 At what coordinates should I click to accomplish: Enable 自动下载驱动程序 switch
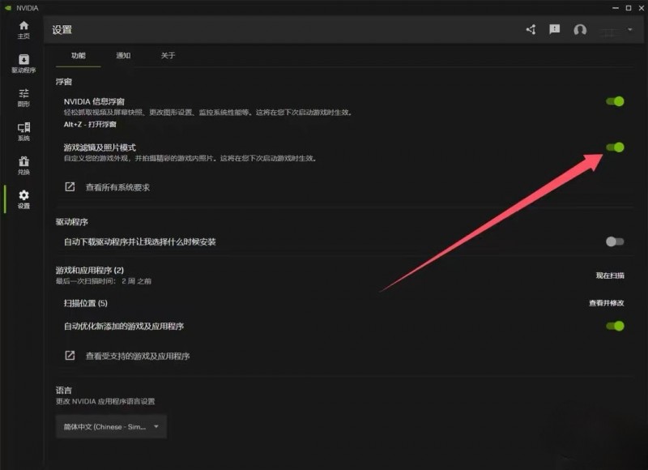coord(615,241)
